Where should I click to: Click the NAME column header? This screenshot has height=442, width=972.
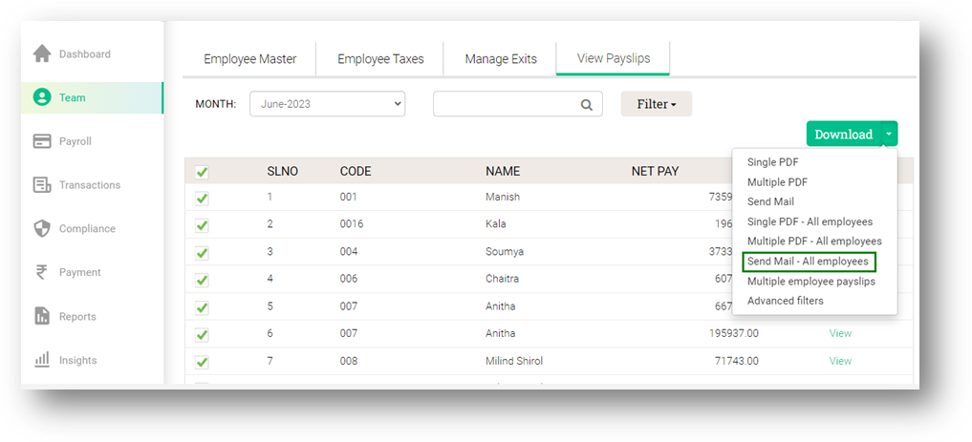503,172
